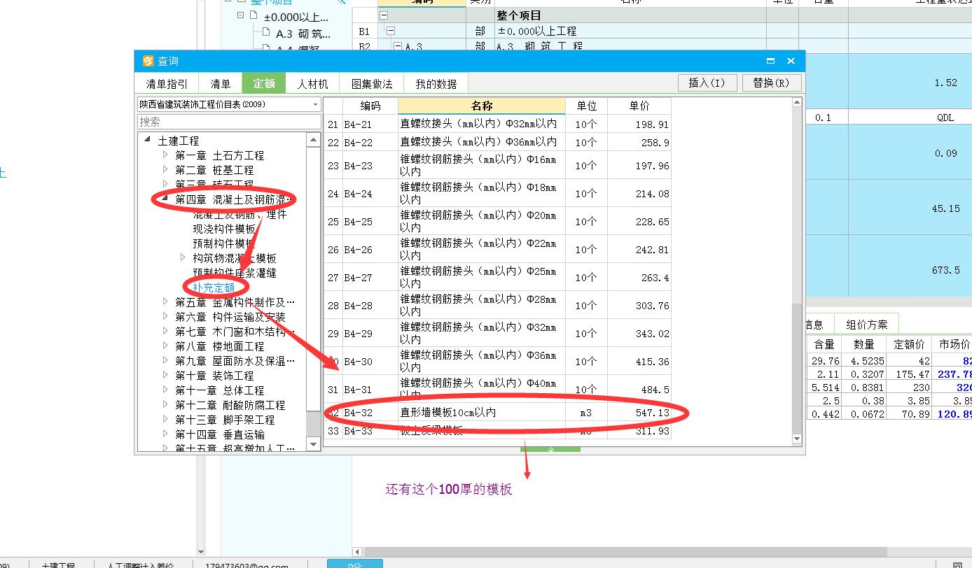Image resolution: width=972 pixels, height=568 pixels.
Task: Click the 替换(R) button
Action: pyautogui.click(x=771, y=83)
